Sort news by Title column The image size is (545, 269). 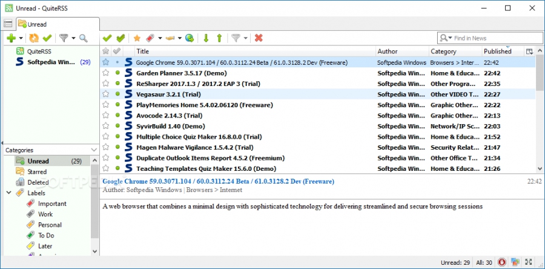256,51
